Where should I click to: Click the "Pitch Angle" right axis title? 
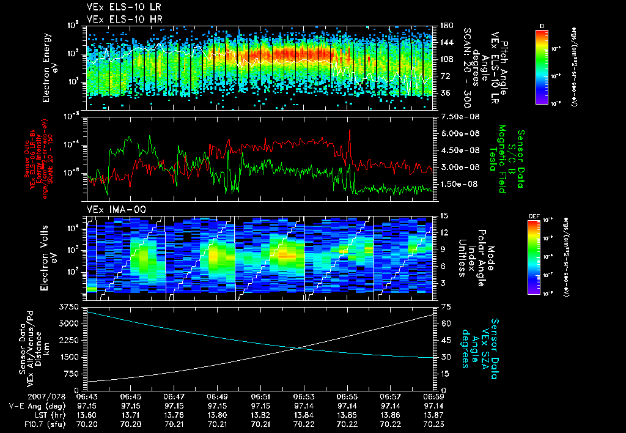click(504, 68)
